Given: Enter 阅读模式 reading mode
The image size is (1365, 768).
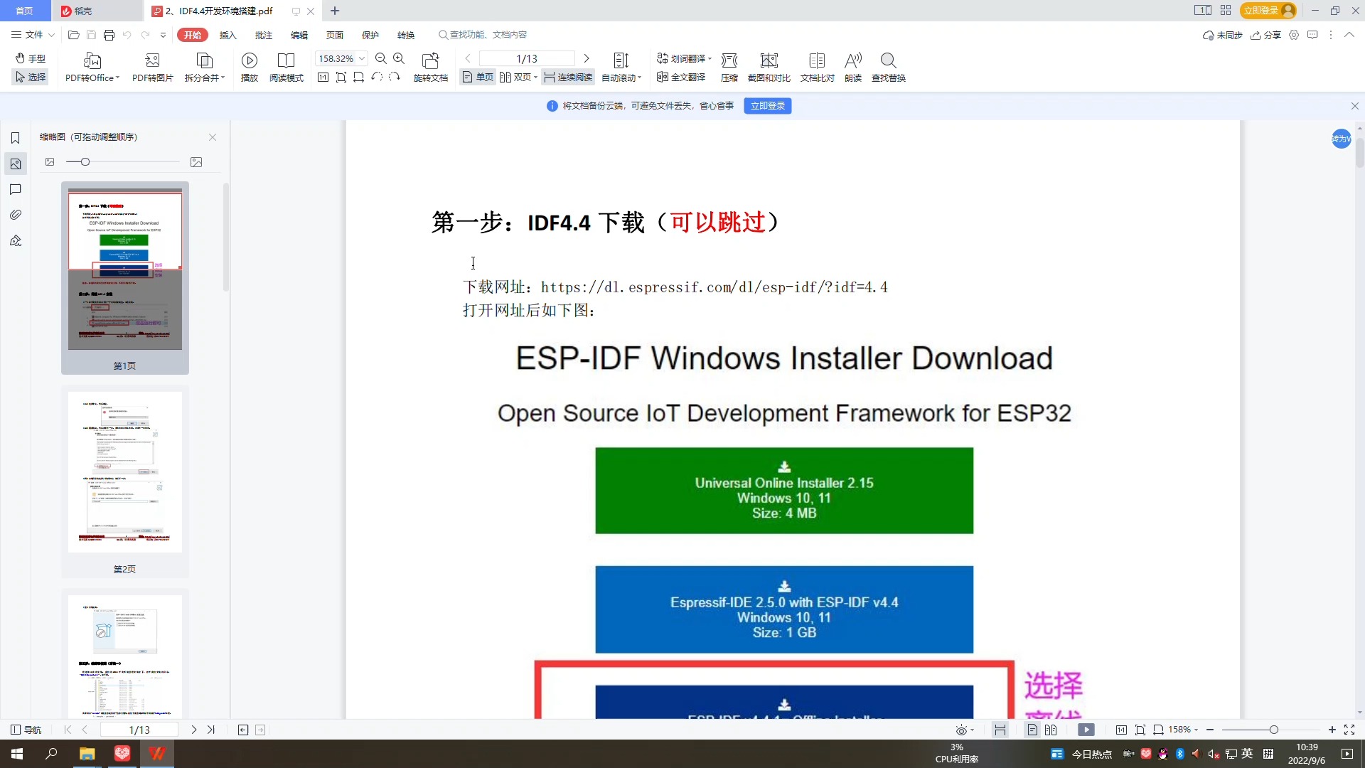Looking at the screenshot, I should [x=287, y=67].
